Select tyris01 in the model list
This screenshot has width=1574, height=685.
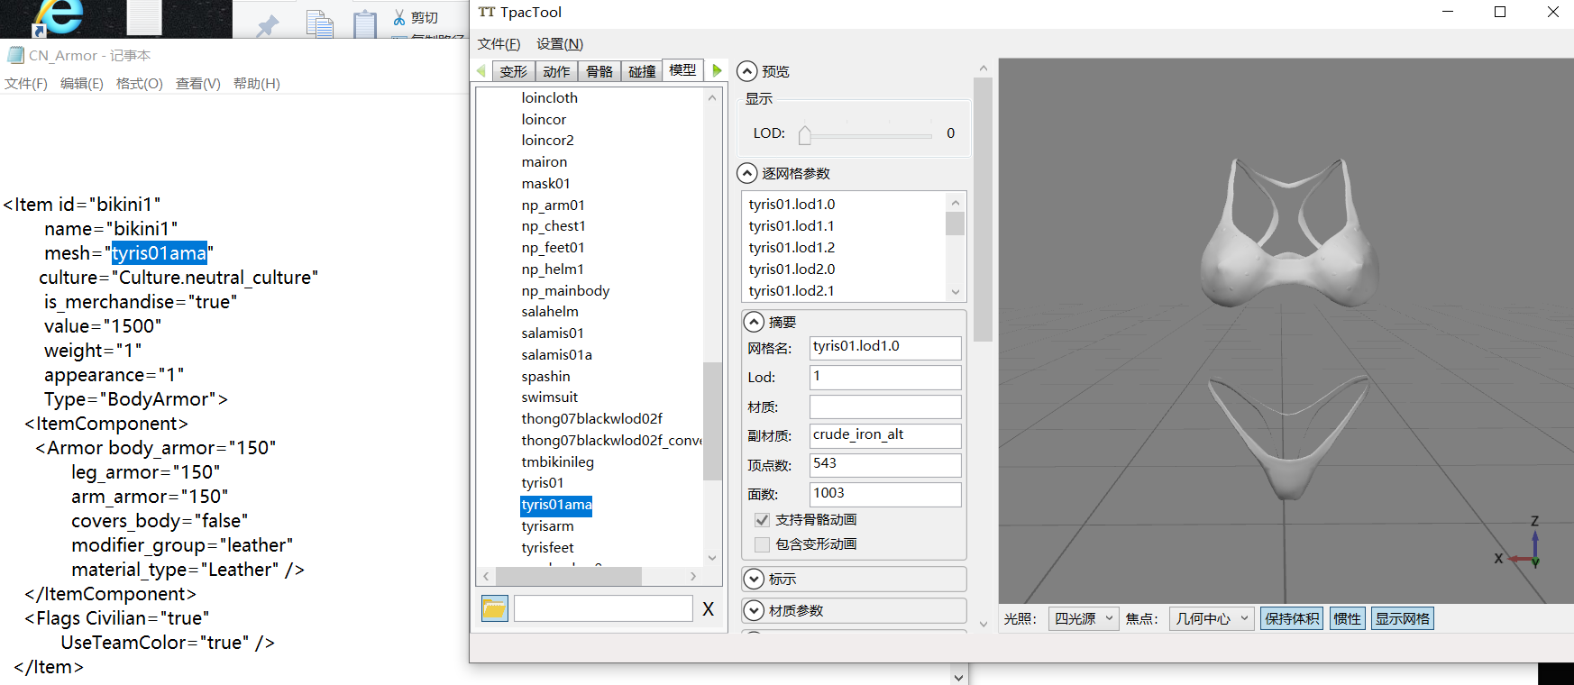[543, 483]
